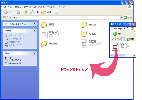Click Shared Documents (共有ドキュメント) folder icon

tap(6, 42)
